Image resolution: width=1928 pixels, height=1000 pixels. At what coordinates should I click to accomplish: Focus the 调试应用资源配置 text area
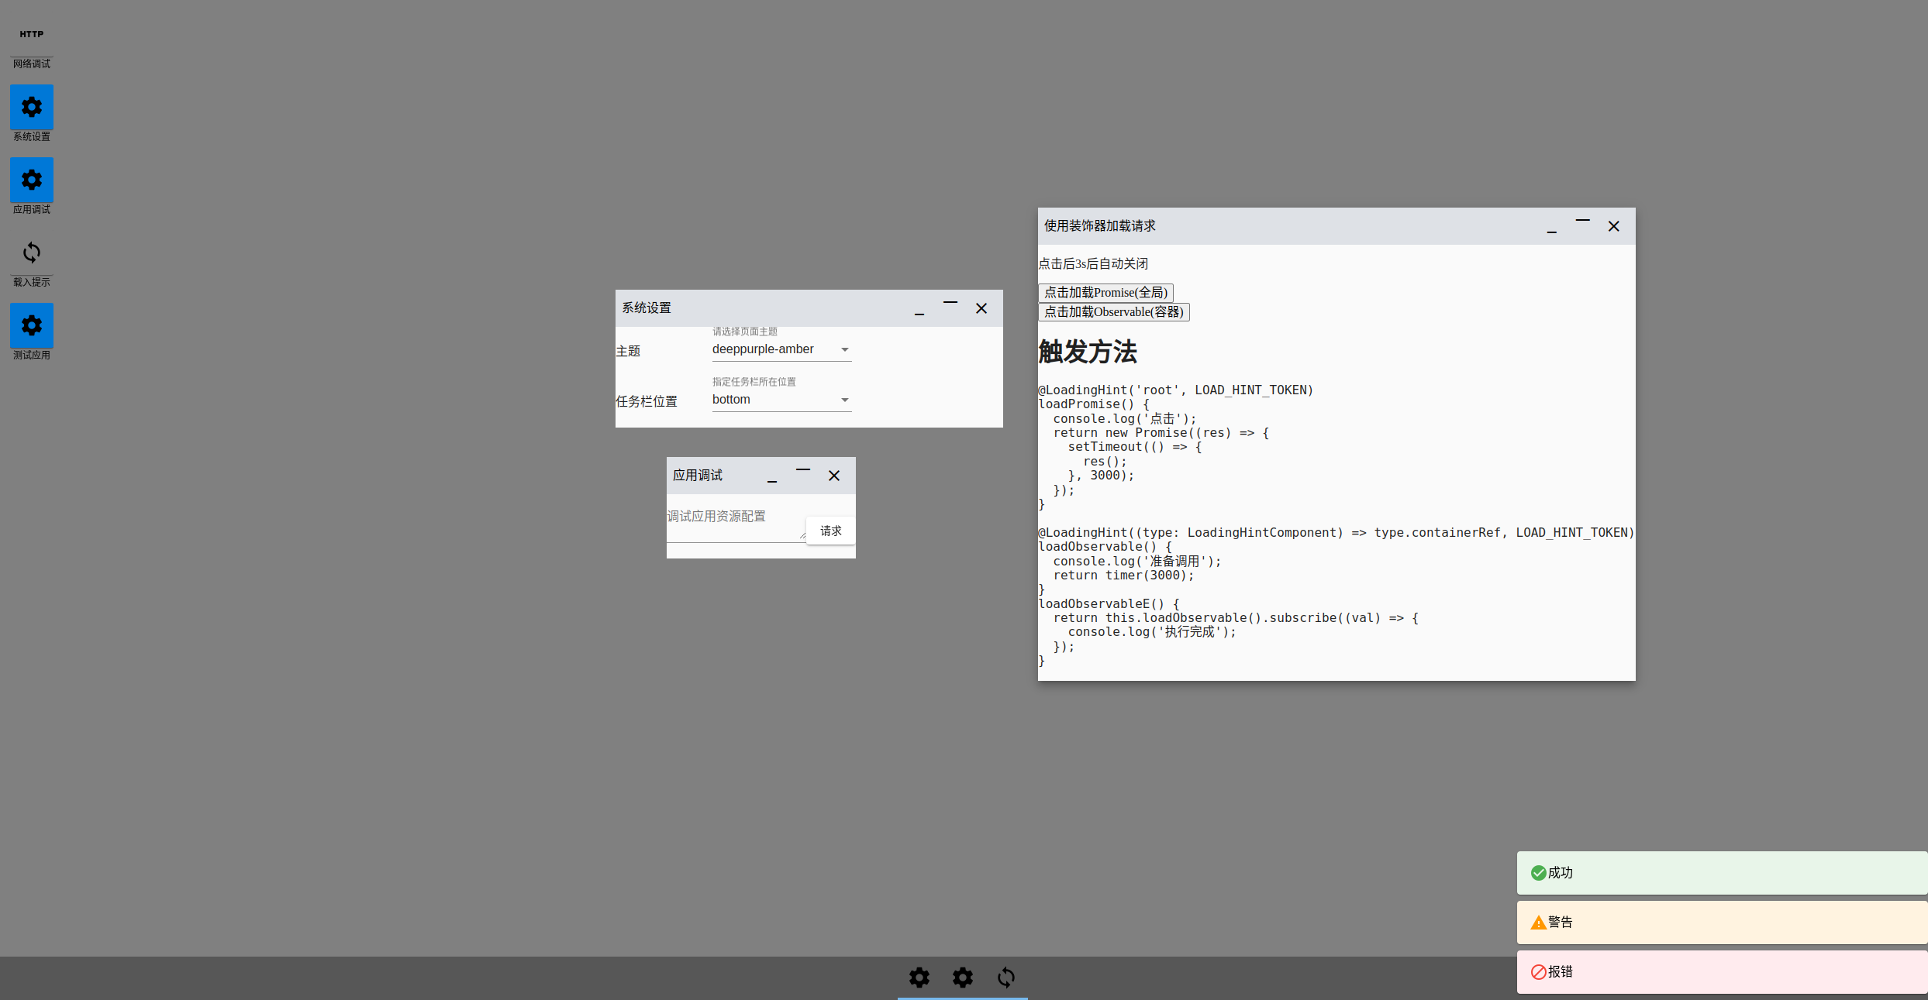click(736, 523)
